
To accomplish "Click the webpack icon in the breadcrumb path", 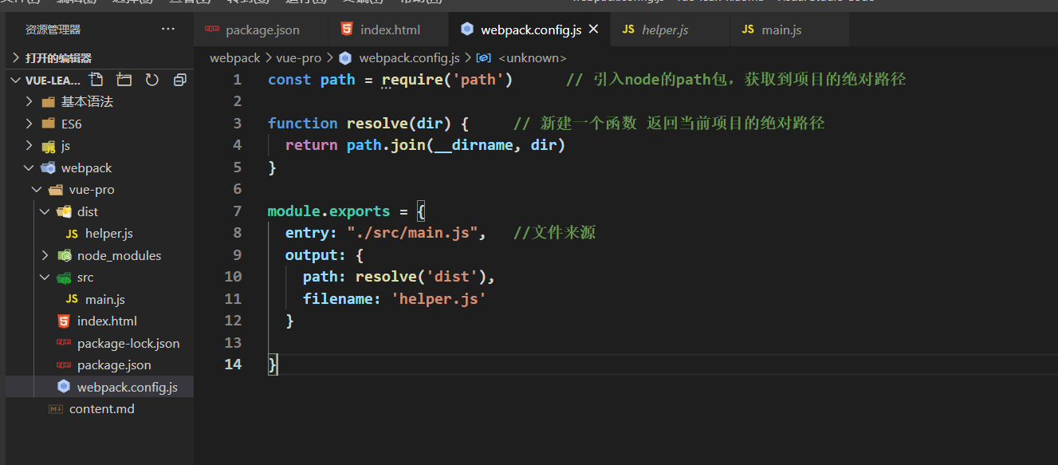I will click(345, 58).
